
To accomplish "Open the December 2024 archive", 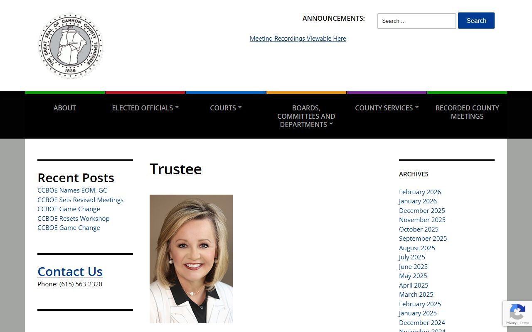I will 422,323.
